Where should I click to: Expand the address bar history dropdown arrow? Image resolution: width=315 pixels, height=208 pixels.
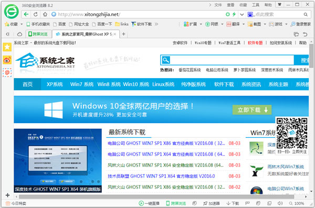pyautogui.click(x=242, y=15)
